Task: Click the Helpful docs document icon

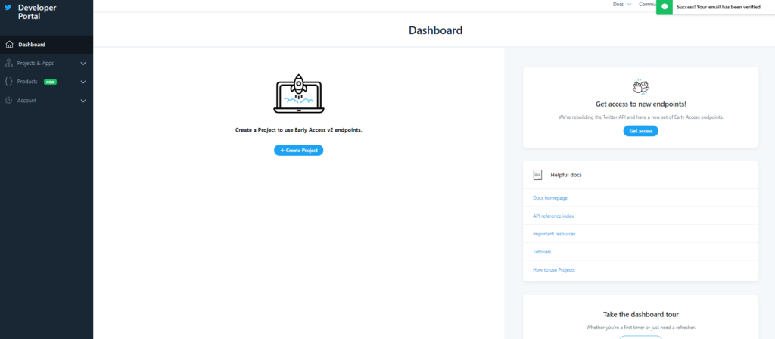Action: [x=537, y=175]
